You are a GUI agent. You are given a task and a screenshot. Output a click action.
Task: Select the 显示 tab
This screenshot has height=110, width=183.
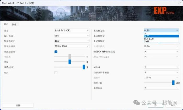(x=6, y=24)
